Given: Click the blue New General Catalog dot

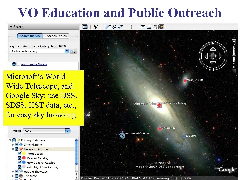Looking at the screenshot, I should coord(24,162).
